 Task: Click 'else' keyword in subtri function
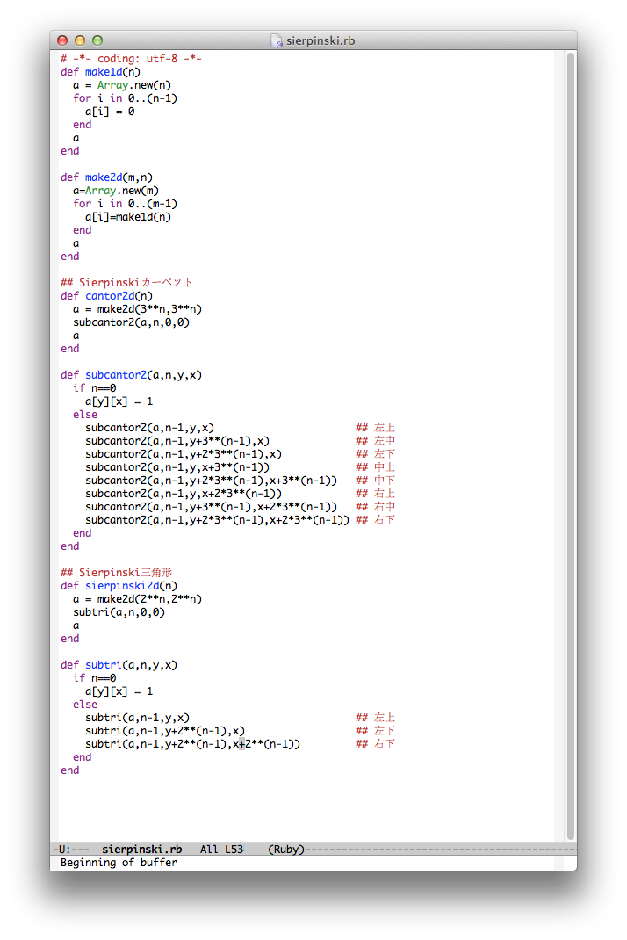(x=85, y=705)
